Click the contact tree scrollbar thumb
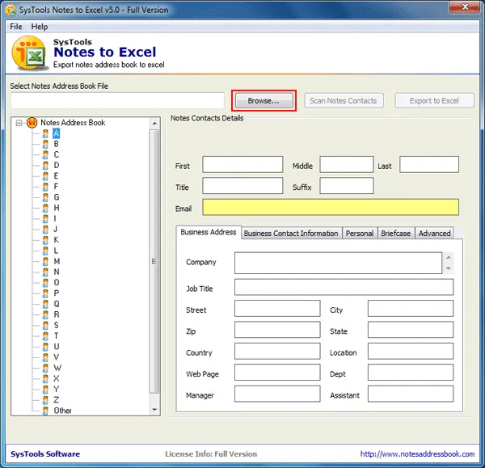The height and width of the screenshot is (468, 485). click(154, 262)
